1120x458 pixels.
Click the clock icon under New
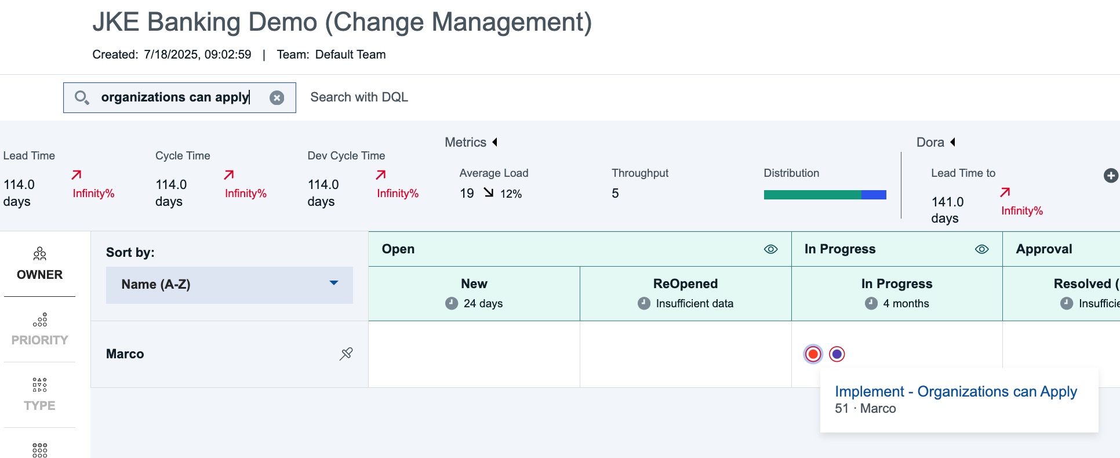pos(452,303)
